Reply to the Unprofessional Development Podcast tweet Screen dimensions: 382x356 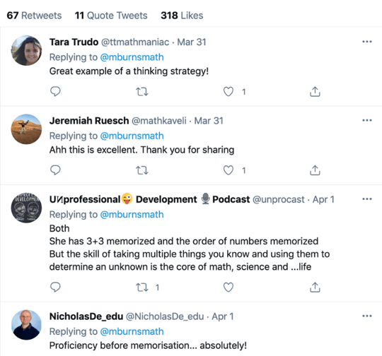coord(55,287)
